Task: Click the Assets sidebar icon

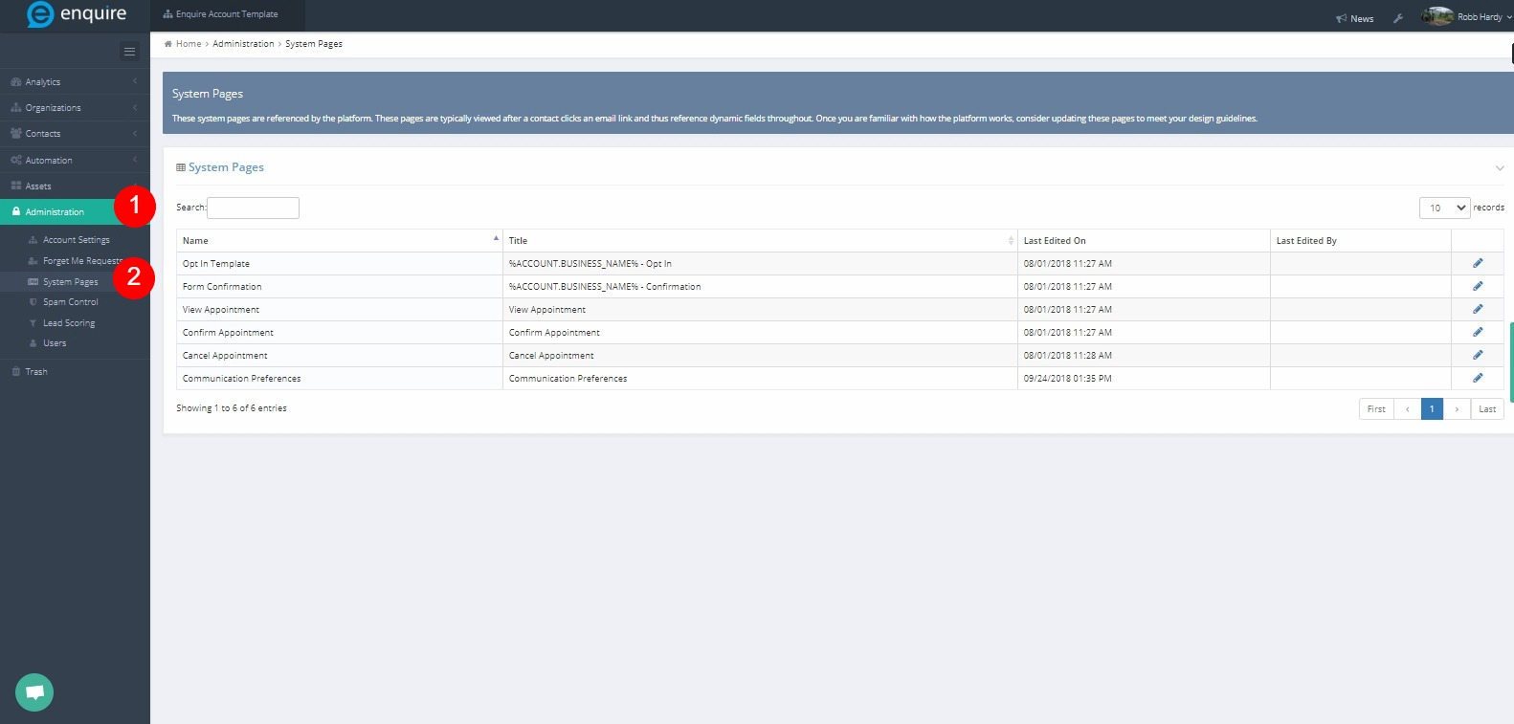Action: (x=16, y=186)
